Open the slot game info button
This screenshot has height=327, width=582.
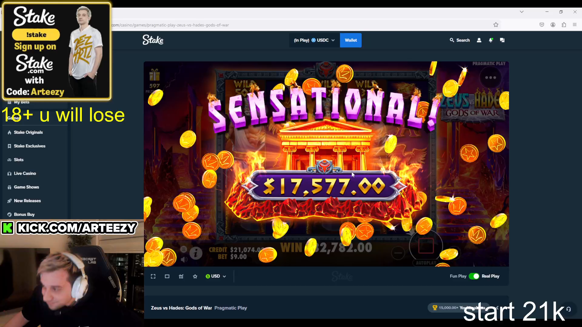196,253
